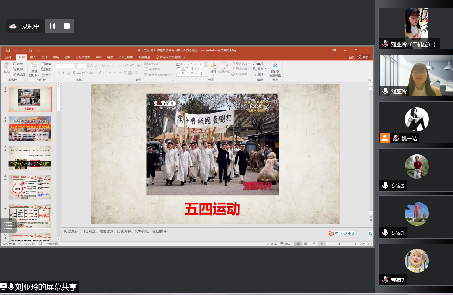Click the Tell Me search box

pos(172,57)
